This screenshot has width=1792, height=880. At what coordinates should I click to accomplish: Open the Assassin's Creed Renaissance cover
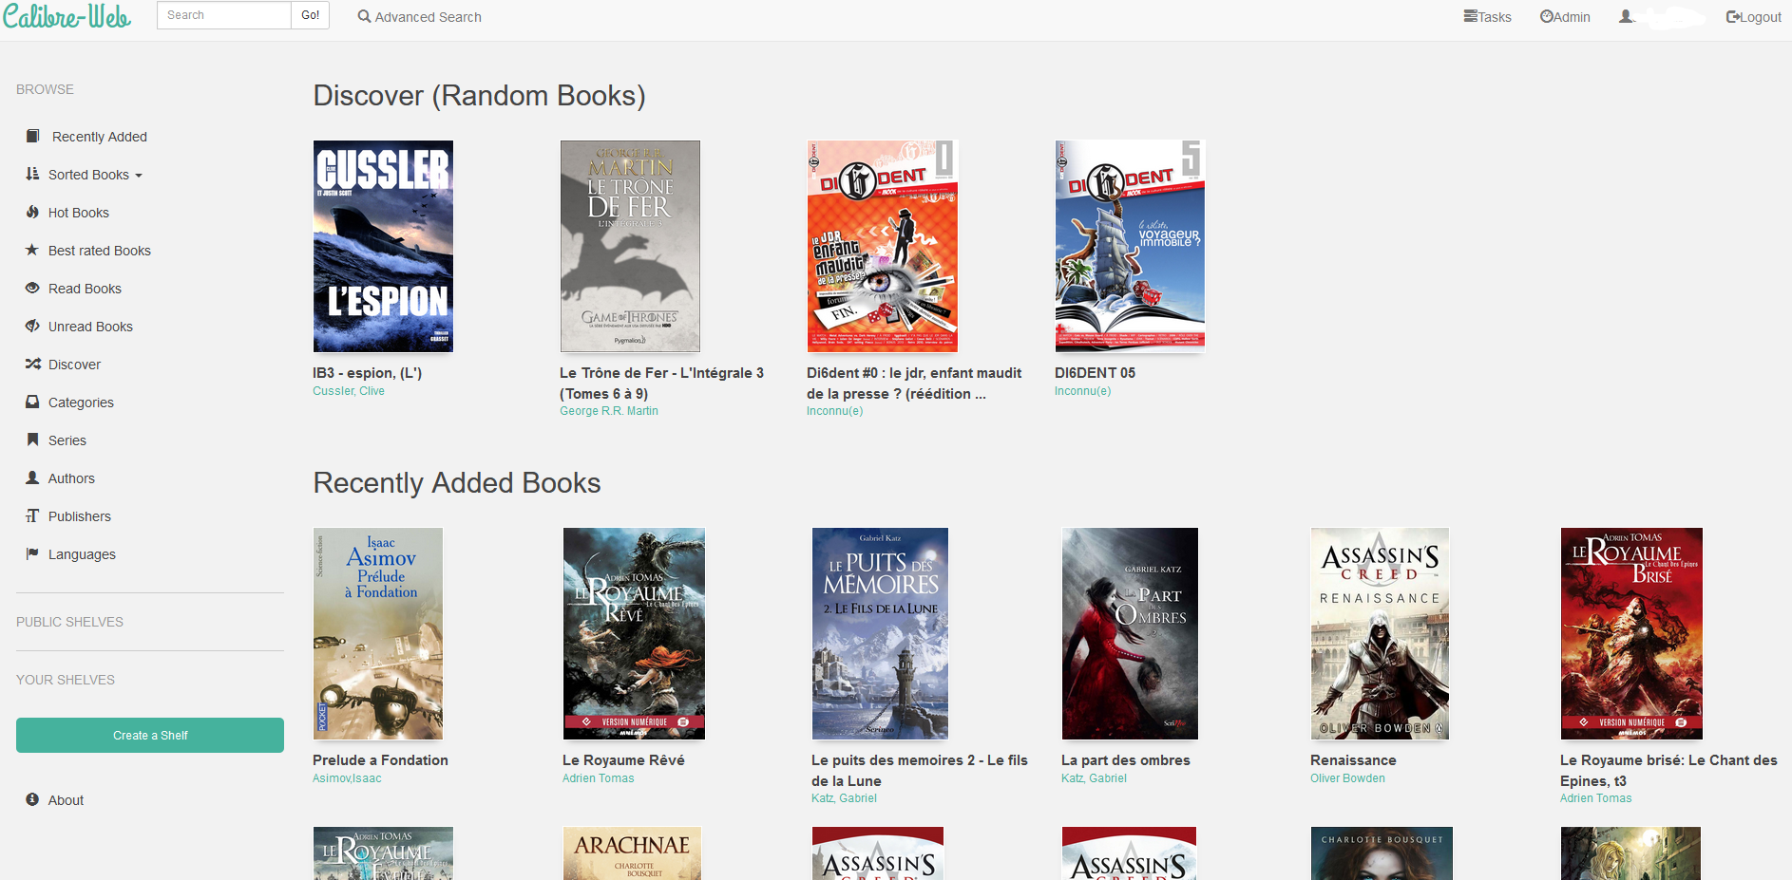(x=1380, y=634)
